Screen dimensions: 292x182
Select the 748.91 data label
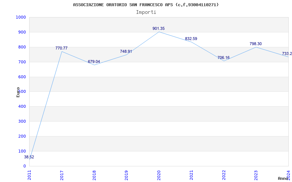(x=126, y=51)
